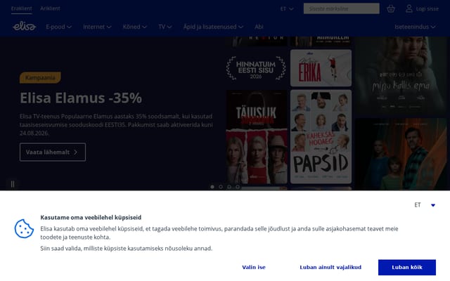Click Luban ainult vajalikud button
The image size is (450, 281).
point(330,267)
